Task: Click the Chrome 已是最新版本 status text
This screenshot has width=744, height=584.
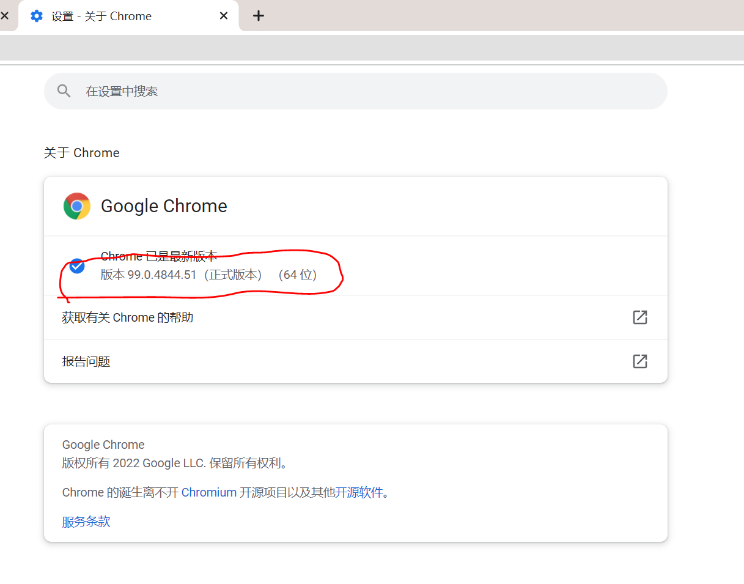Action: [x=159, y=256]
